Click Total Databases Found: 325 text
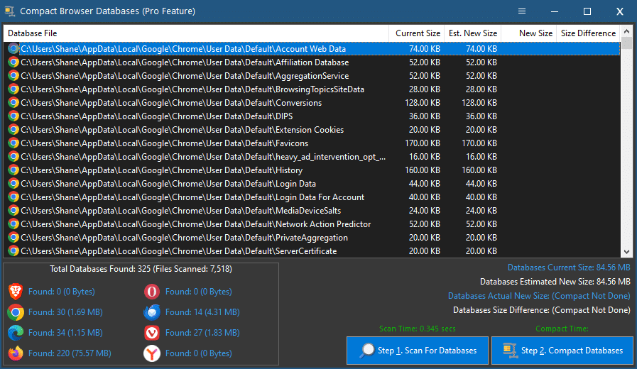The width and height of the screenshot is (637, 369). pos(141,269)
